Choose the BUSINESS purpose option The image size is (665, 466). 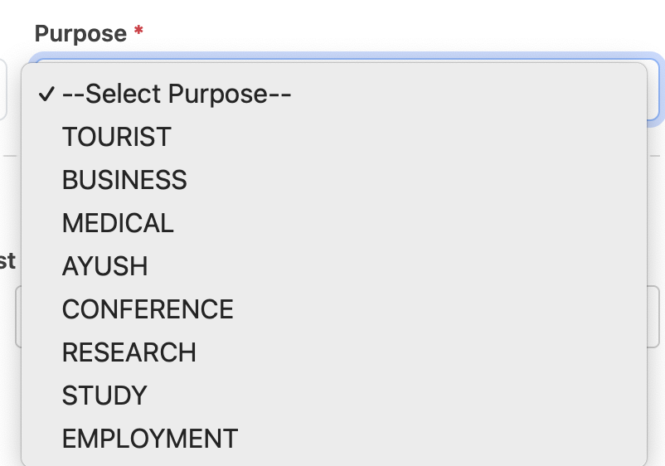(x=124, y=180)
